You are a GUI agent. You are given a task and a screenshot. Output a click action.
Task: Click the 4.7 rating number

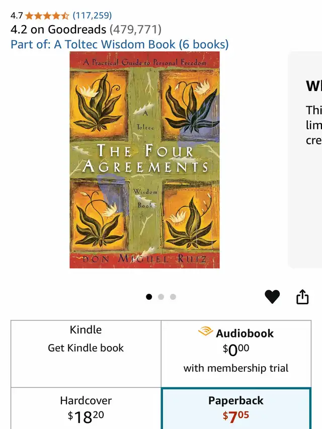[x=17, y=16]
